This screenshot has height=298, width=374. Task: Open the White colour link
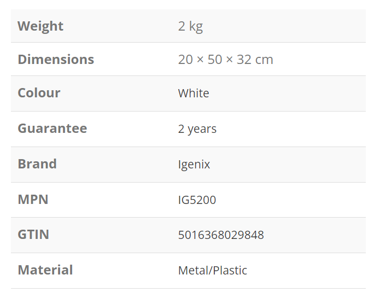(x=194, y=94)
